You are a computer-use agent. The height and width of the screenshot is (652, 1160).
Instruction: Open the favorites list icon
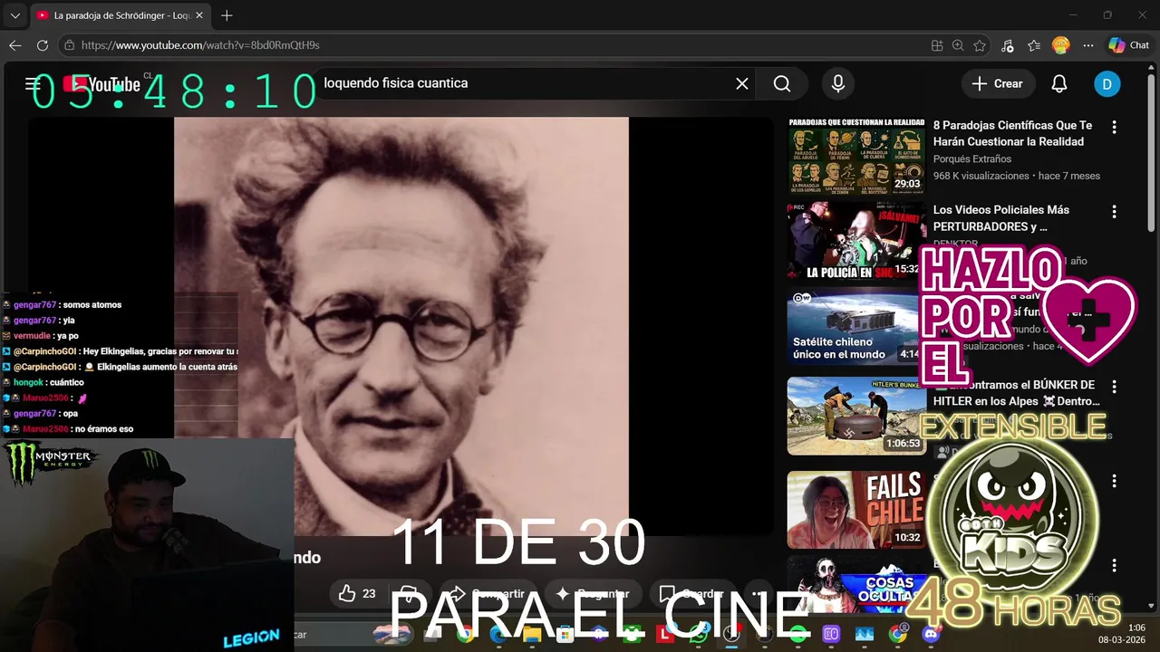pyautogui.click(x=1034, y=45)
